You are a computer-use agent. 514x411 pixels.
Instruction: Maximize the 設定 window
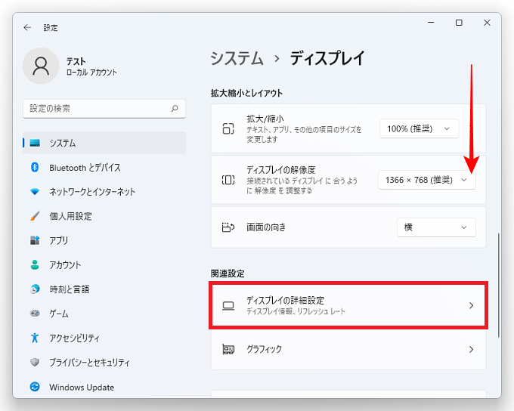click(459, 22)
